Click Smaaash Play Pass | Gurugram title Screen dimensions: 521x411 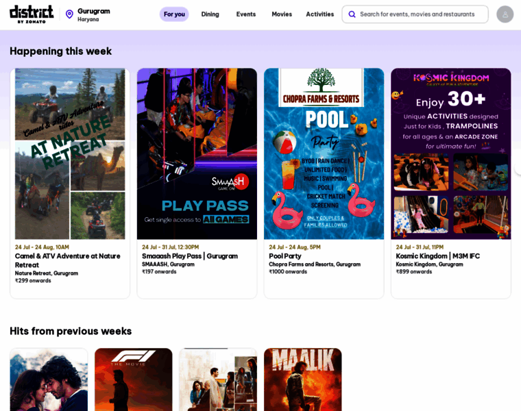coord(190,256)
